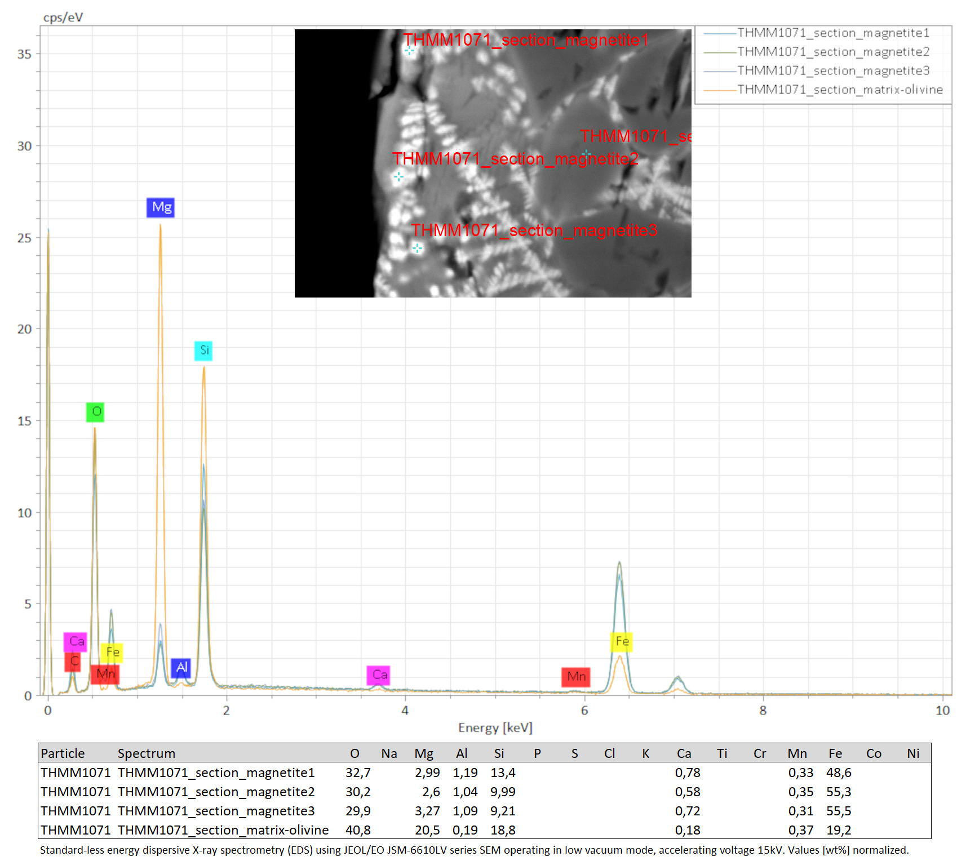The image size is (966, 861).
Task: Click Fe value 55,5 for magnetite3
Action: (x=839, y=811)
